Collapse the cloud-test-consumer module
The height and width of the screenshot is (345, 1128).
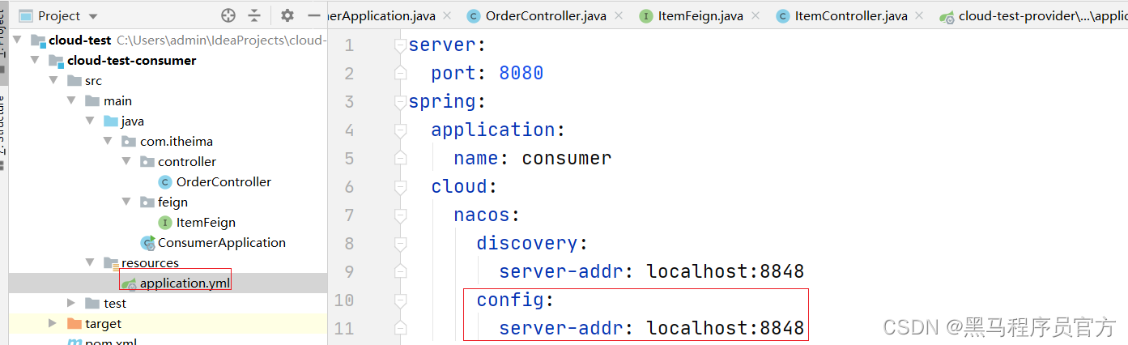tap(35, 60)
